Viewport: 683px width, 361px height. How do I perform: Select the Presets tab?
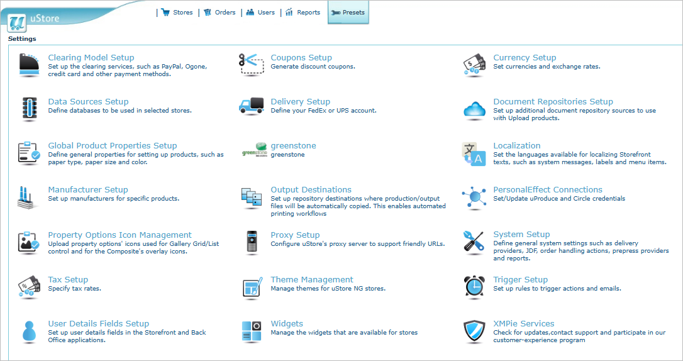348,13
